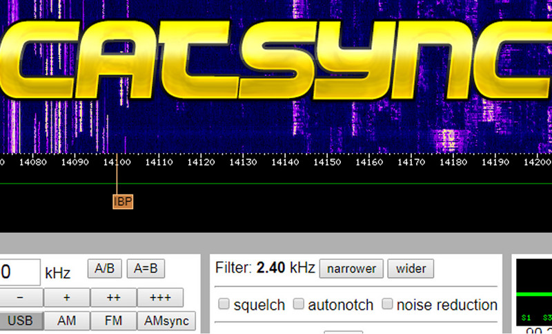Tune up with the ++ button

[x=113, y=297]
